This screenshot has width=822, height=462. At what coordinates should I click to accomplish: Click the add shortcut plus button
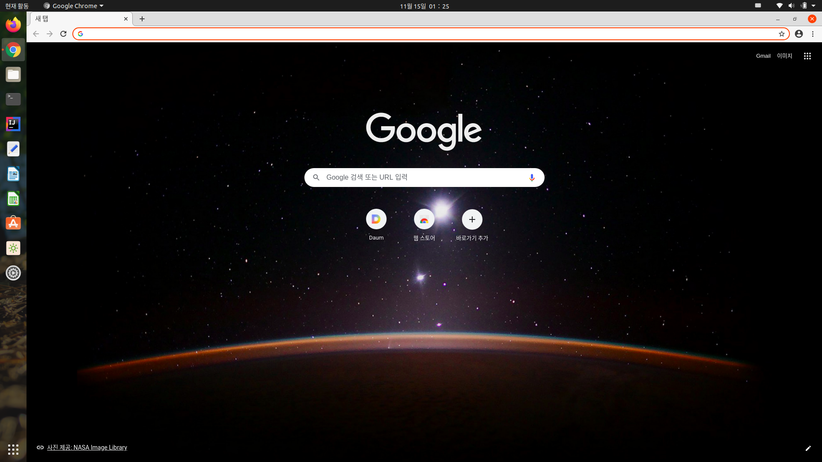[x=472, y=219]
